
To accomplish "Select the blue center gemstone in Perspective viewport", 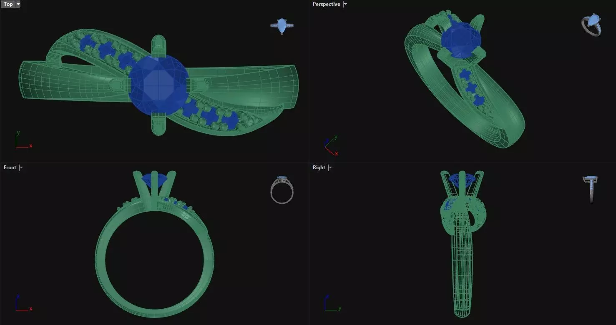I will tap(461, 41).
